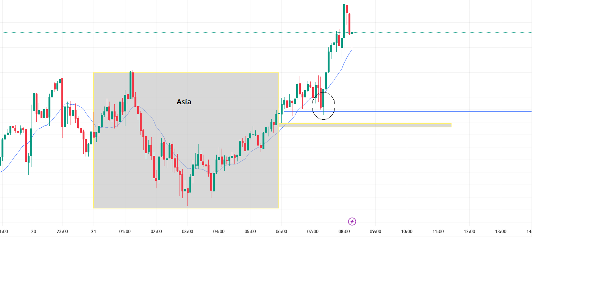This screenshot has width=611, height=285.
Task: Click the 03:00 time axis label
Action: point(188,232)
